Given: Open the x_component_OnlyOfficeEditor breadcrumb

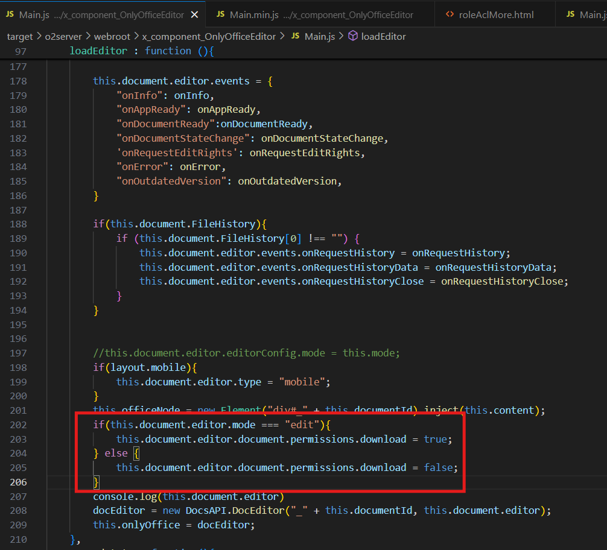Looking at the screenshot, I should tap(208, 37).
